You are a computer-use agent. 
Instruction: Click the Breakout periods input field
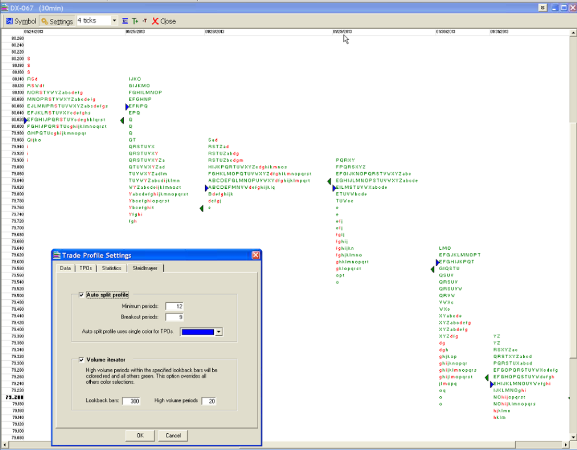174,317
